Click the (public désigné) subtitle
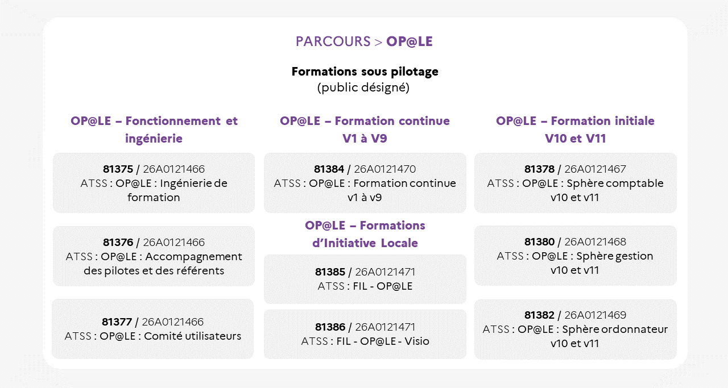The width and height of the screenshot is (728, 388). pos(363,87)
